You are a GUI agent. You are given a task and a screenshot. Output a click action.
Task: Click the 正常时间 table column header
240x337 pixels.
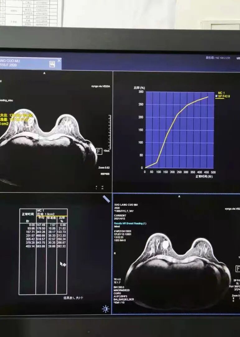click(x=28, y=214)
